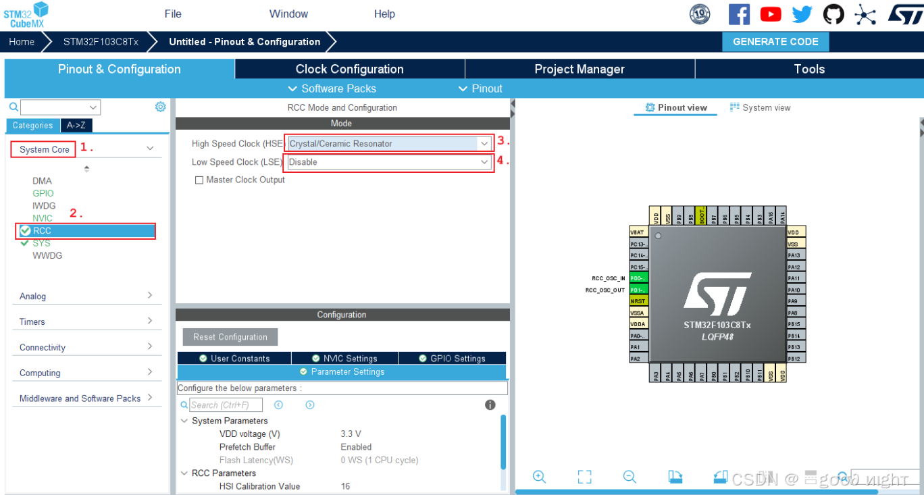Open the ST Twitter bird icon

802,14
